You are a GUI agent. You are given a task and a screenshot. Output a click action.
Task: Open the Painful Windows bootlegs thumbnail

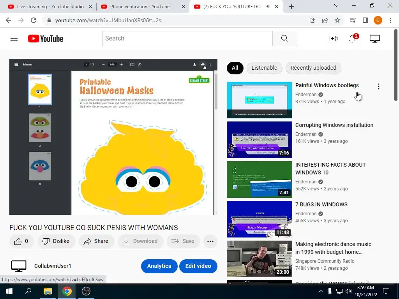259,100
